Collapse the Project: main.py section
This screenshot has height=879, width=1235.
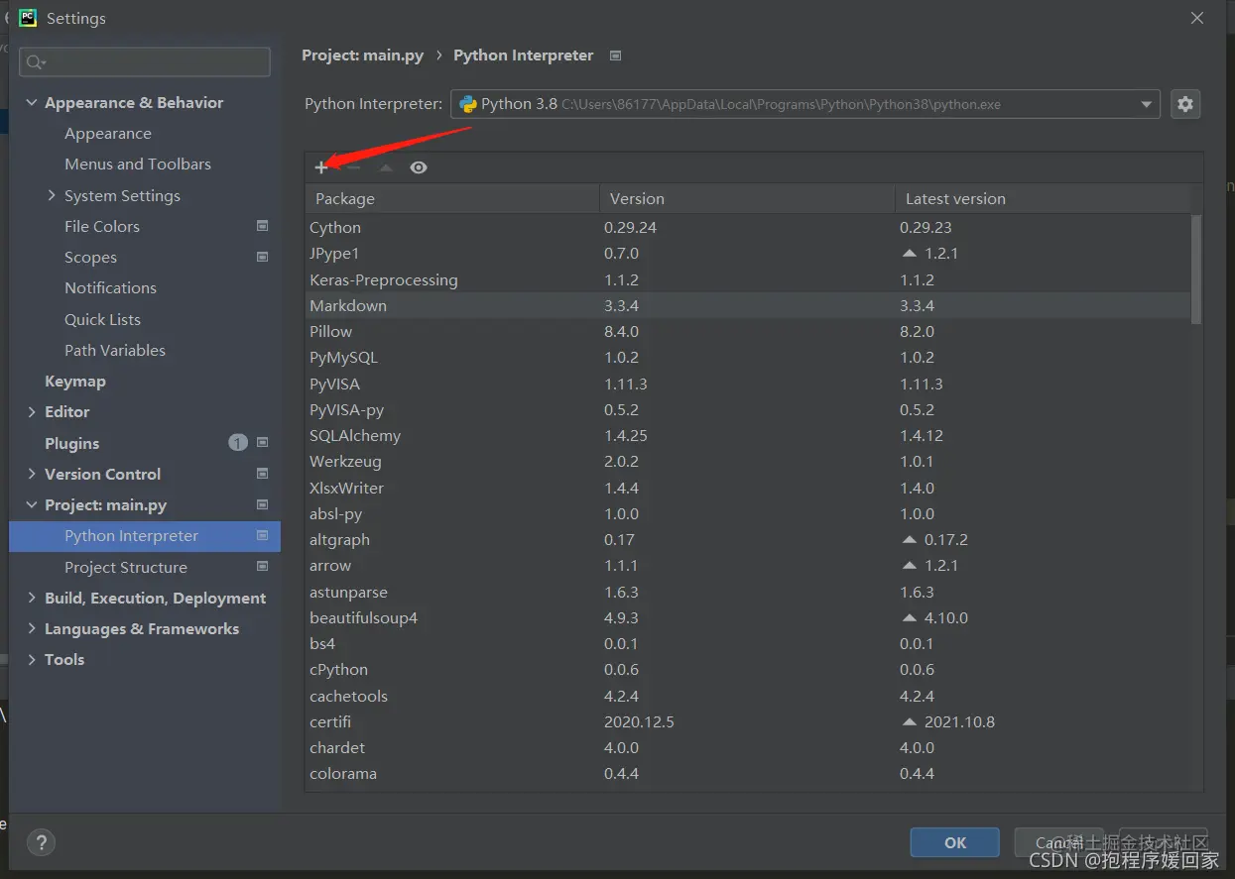click(32, 504)
